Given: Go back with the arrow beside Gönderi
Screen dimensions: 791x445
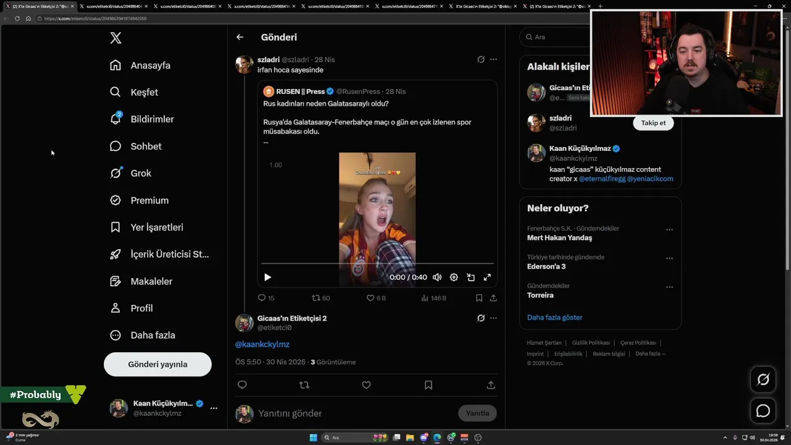Looking at the screenshot, I should tap(240, 37).
